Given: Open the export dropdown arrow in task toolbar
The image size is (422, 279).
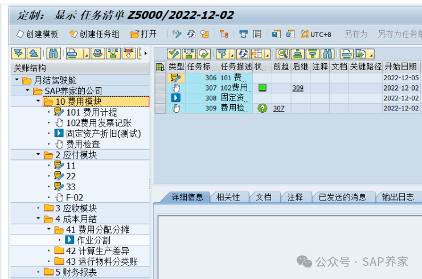Looking at the screenshot, I should tap(371, 55).
